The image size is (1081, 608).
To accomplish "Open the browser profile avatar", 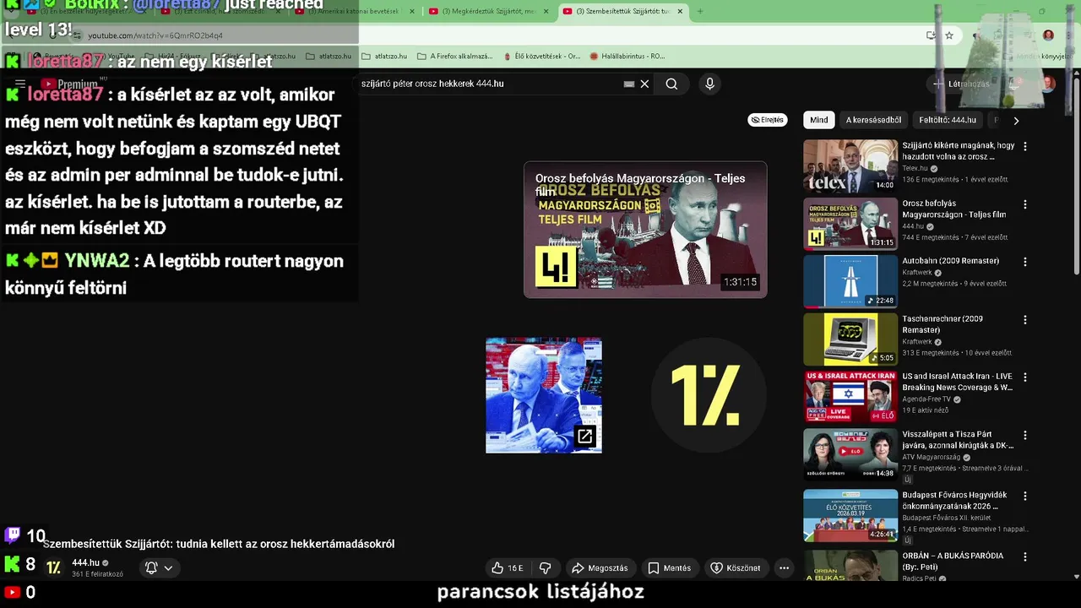I will pyautogui.click(x=1048, y=35).
